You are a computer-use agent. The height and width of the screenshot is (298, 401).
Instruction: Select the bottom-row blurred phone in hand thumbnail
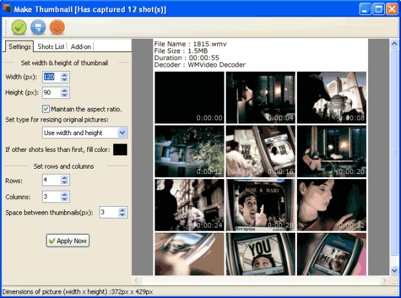click(190, 254)
